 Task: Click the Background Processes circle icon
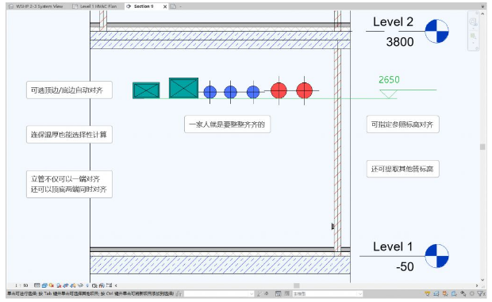(472, 293)
